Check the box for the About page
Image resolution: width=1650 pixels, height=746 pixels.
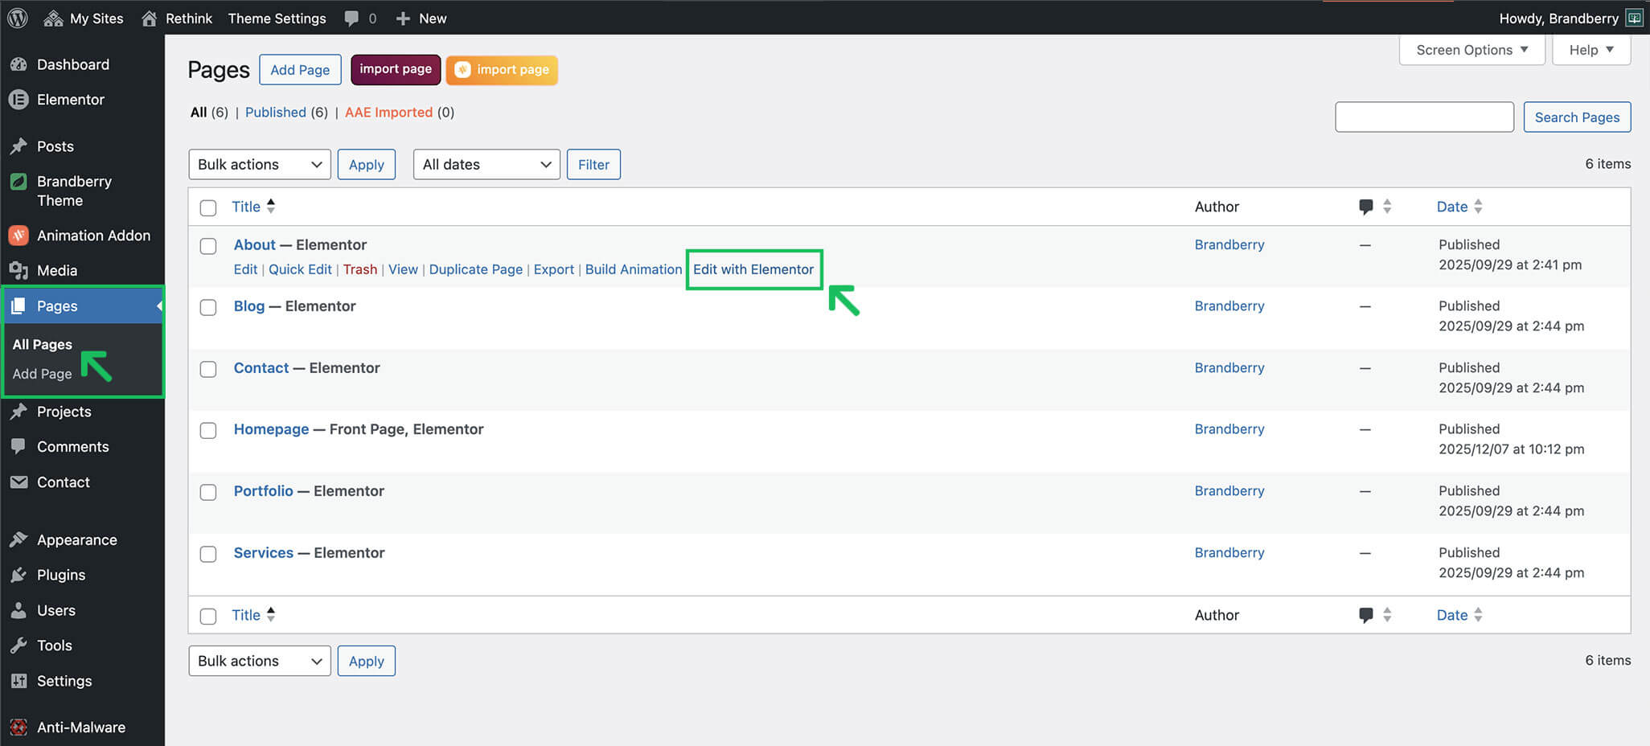[208, 246]
